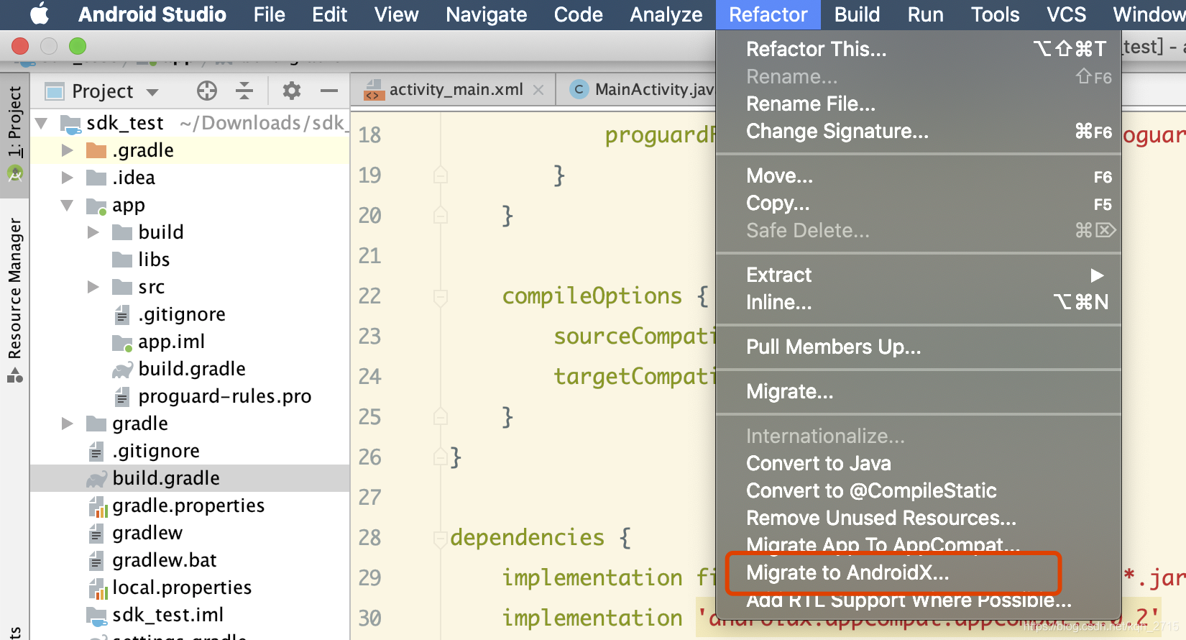Screen dimensions: 1186x640
Task: Choose Rename File...
Action: click(x=919, y=104)
